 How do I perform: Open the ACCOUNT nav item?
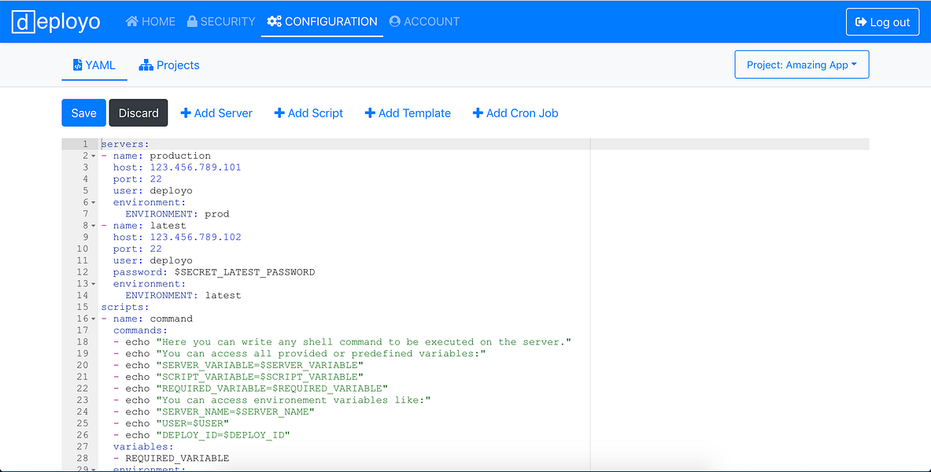click(424, 21)
